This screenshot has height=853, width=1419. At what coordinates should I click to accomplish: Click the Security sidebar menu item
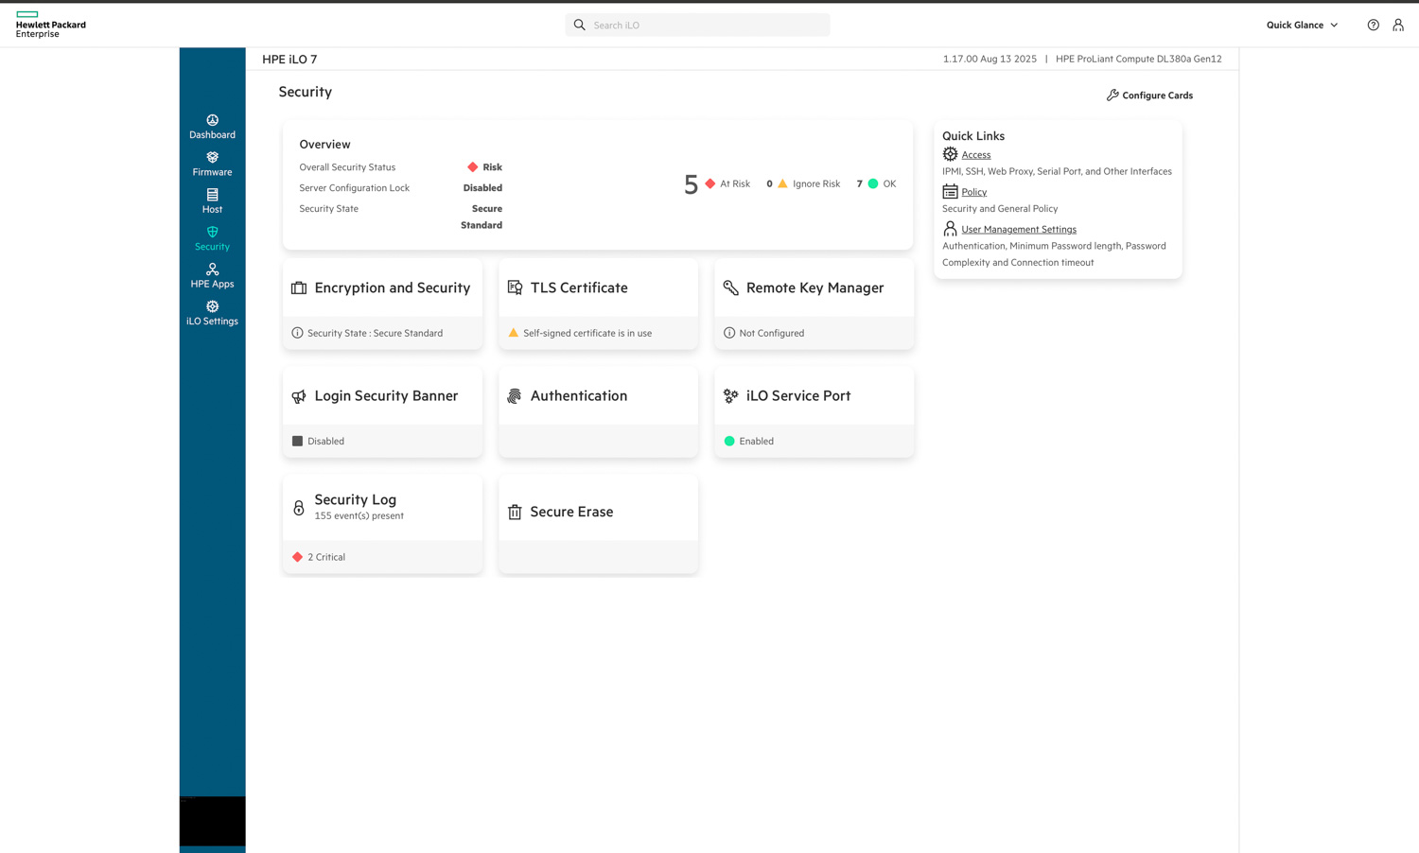click(x=212, y=238)
